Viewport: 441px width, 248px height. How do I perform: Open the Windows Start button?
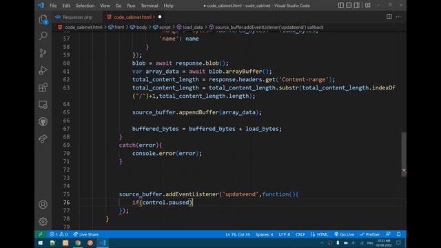(41, 243)
